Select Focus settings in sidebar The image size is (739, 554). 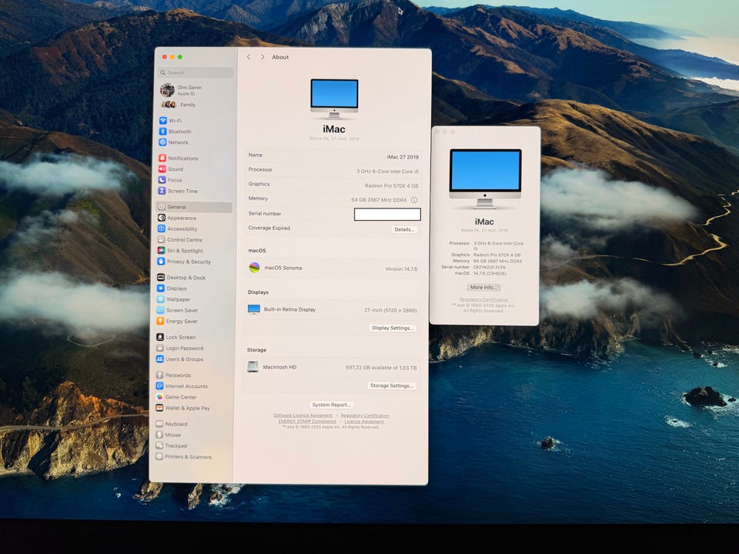[170, 180]
